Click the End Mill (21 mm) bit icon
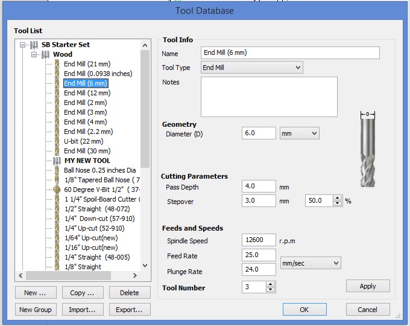Viewport: 410px width, 326px height. tap(57, 64)
